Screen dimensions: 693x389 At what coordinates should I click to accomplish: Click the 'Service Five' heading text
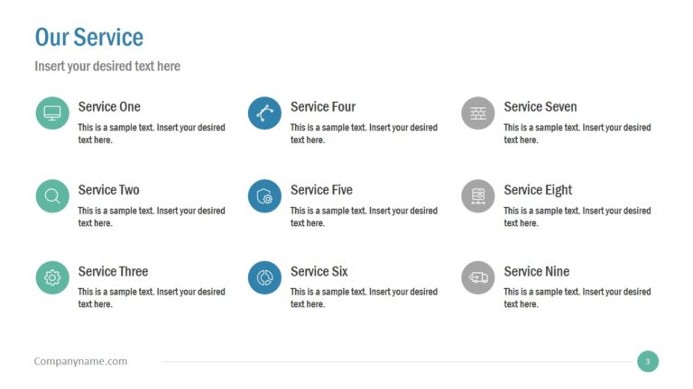coord(321,190)
